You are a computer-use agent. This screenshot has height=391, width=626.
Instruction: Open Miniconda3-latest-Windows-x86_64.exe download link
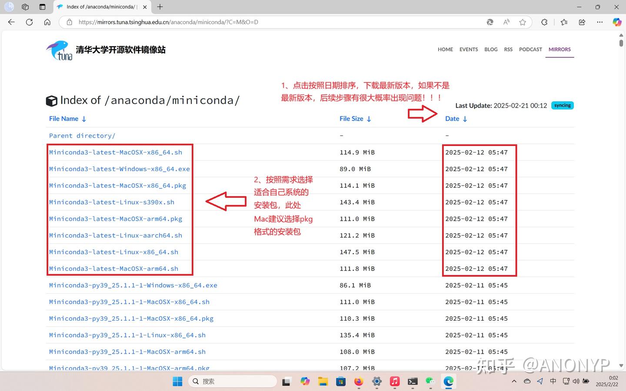tap(120, 169)
